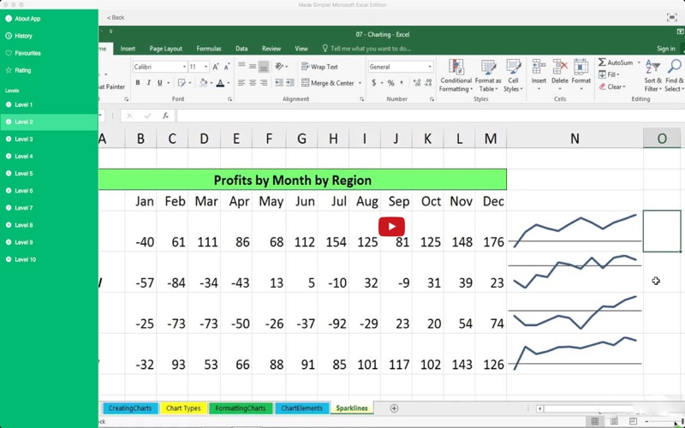Select Top Align in Alignment group

tap(241, 67)
